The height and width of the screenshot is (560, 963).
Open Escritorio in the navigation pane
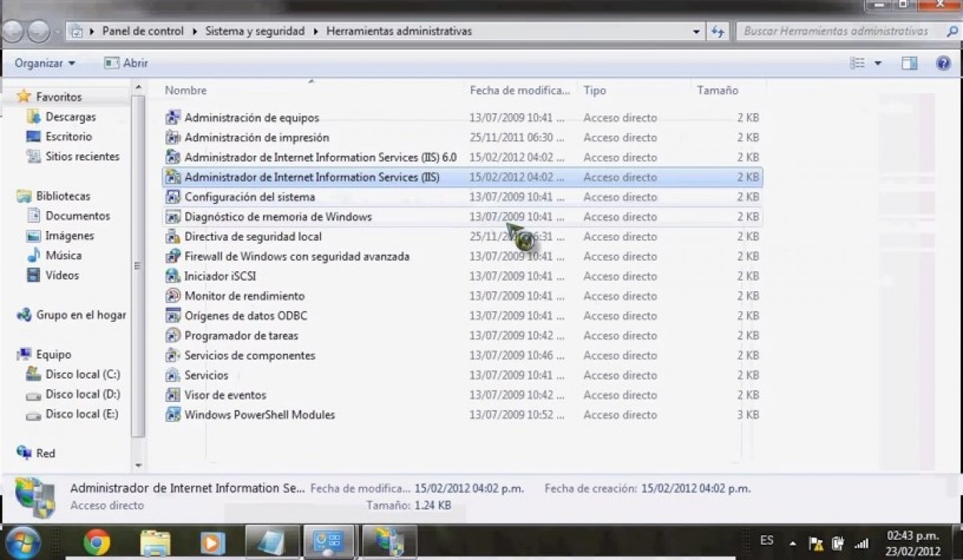click(x=69, y=136)
